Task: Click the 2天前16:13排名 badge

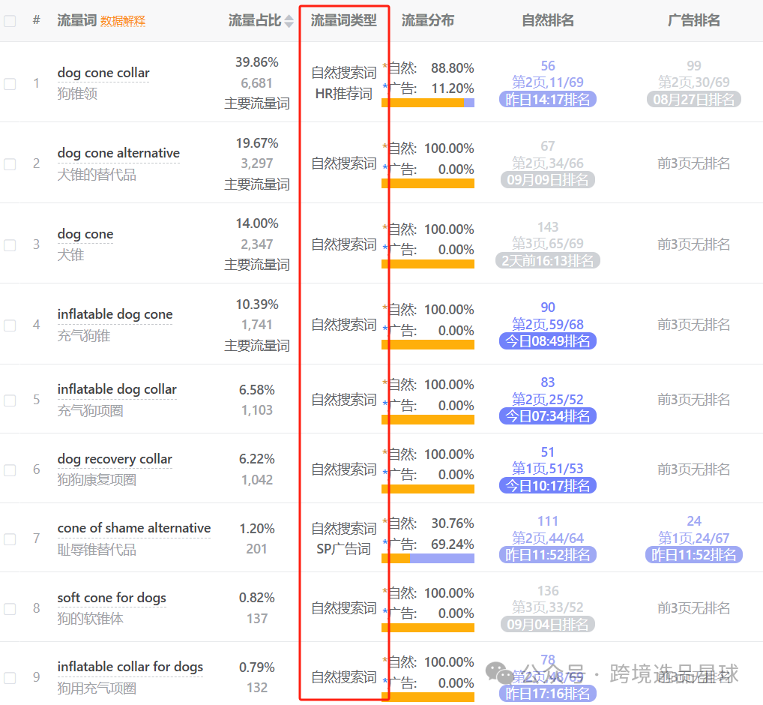Action: point(548,260)
